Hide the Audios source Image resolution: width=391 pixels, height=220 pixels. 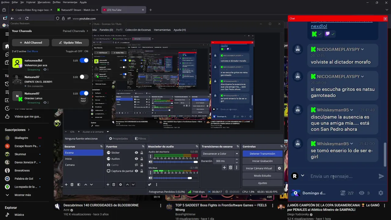click(137, 159)
